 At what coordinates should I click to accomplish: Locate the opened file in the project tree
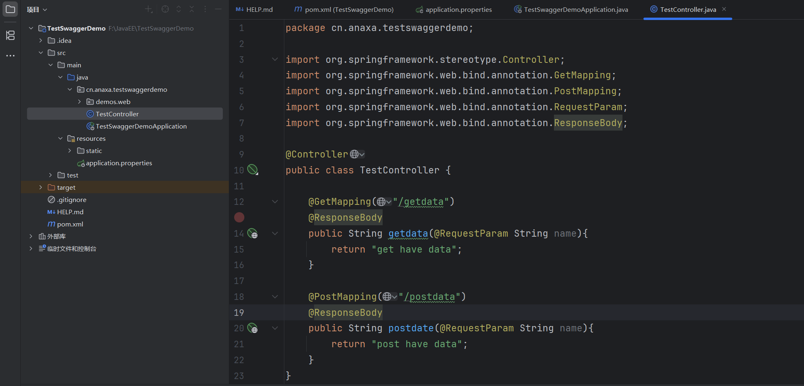click(x=165, y=9)
